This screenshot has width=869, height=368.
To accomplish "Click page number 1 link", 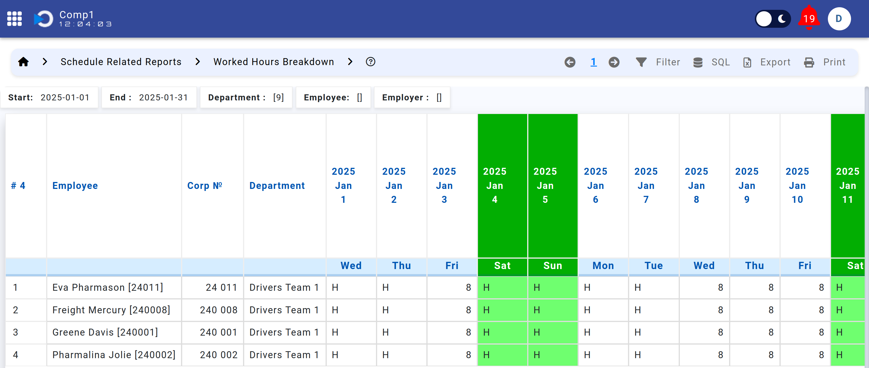I will (x=591, y=61).
